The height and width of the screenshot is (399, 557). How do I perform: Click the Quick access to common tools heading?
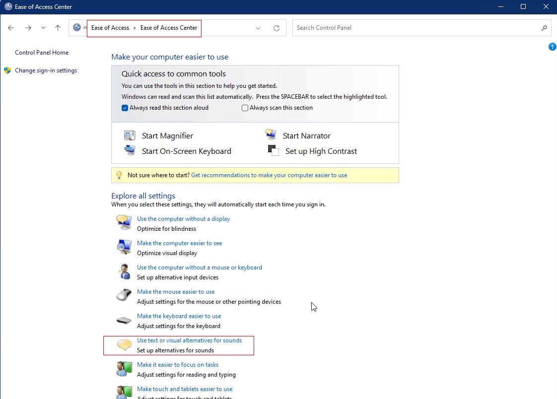click(x=174, y=74)
